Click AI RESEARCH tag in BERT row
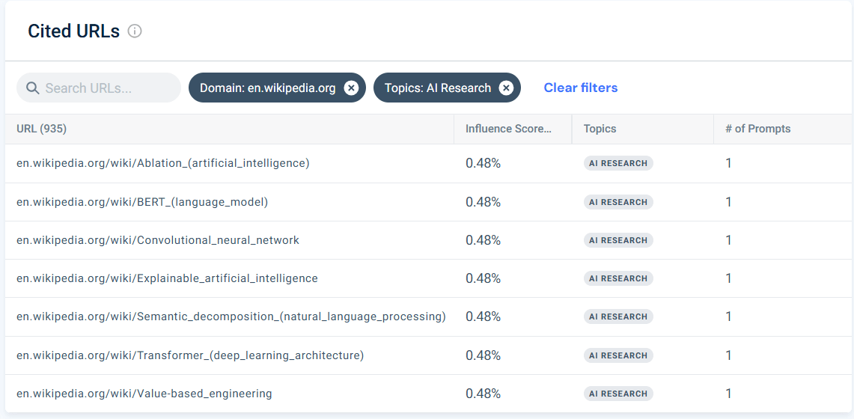 point(618,202)
